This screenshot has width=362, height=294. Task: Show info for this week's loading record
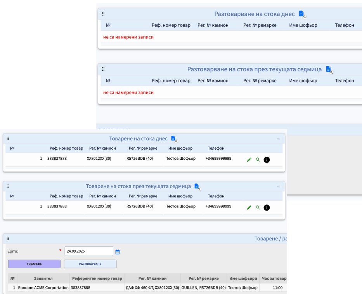coord(267,208)
